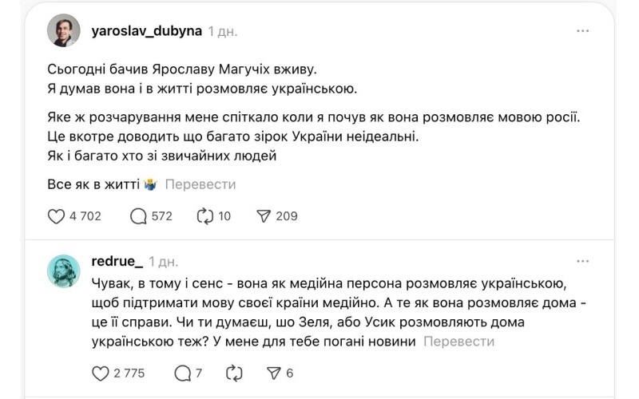Translate yaroslav_dubyna's post with Перевести
This screenshot has width=639, height=399.
[200, 184]
